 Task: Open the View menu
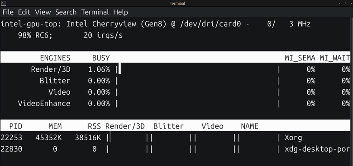click(x=43, y=12)
